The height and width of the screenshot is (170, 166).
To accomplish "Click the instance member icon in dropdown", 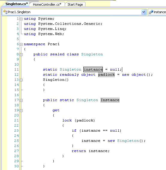I will pyautogui.click(x=151, y=12).
